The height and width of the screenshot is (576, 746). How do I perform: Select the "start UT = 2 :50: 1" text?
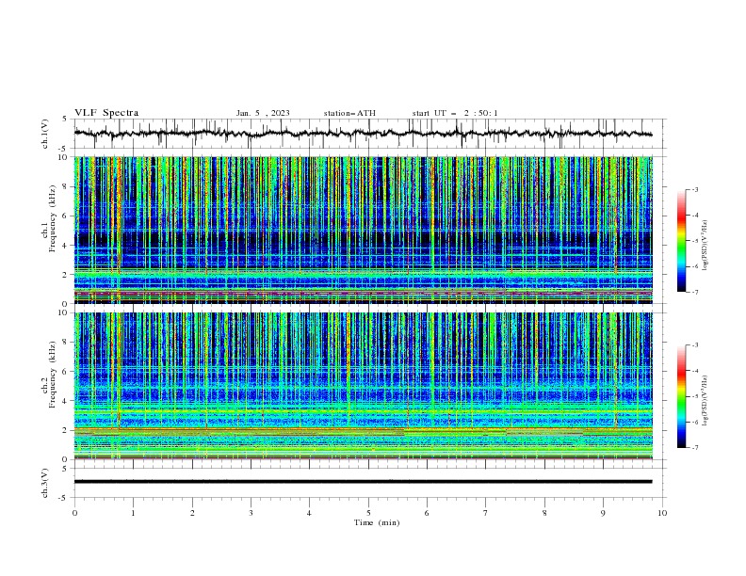(455, 113)
